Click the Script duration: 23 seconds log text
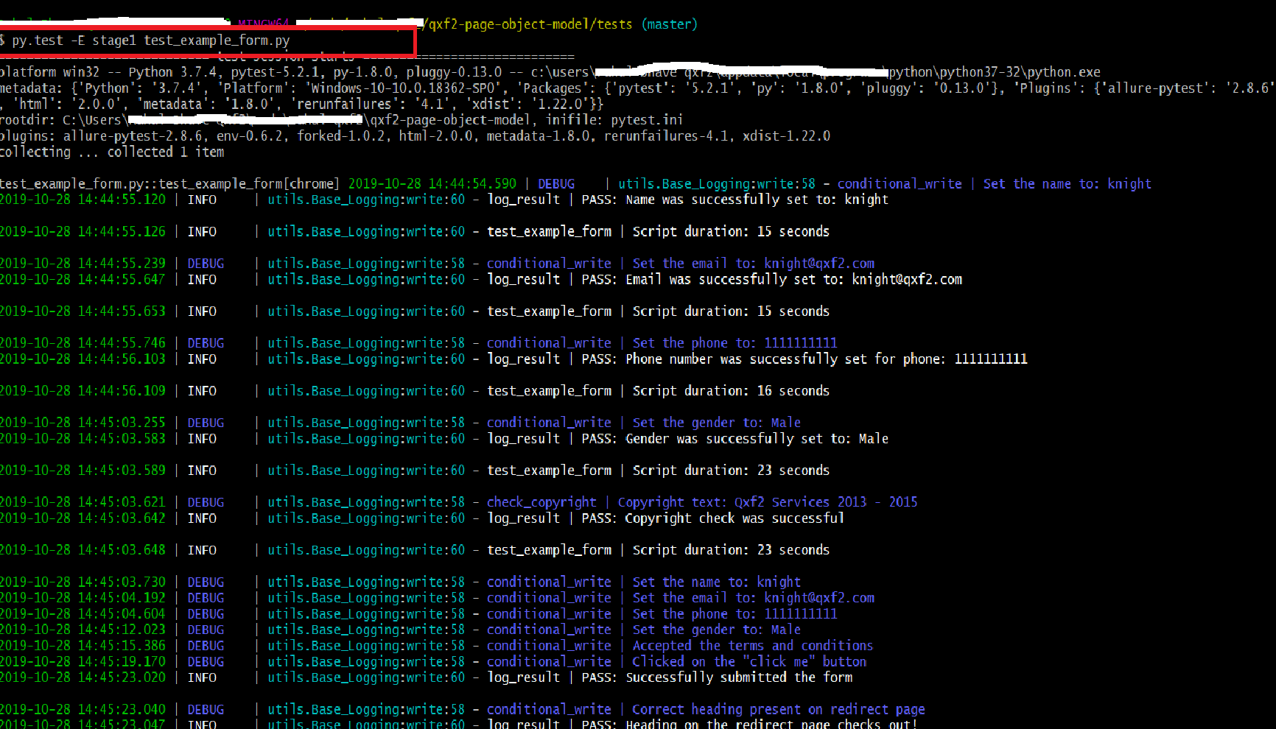The width and height of the screenshot is (1276, 729). [x=731, y=470]
